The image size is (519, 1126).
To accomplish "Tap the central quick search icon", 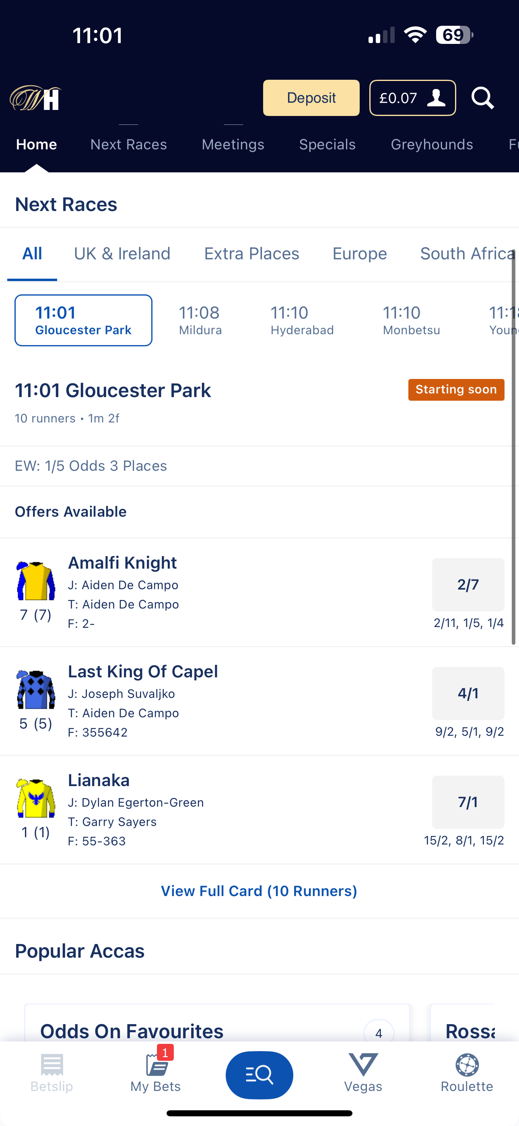I will [x=259, y=1075].
